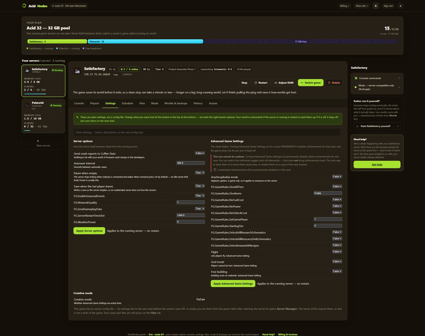Click the 2 / 4 online status pill
Image resolution: width=425 pixels, height=336 pixels.
(129, 69)
